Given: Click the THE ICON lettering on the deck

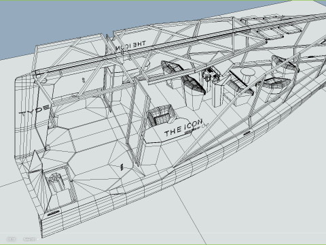Looking at the screenshot, I should coord(183,128).
